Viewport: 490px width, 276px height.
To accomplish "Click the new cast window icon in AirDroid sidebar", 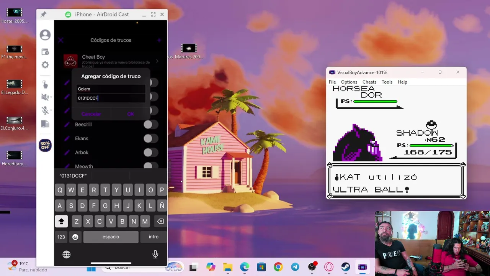I will pyautogui.click(x=45, y=52).
